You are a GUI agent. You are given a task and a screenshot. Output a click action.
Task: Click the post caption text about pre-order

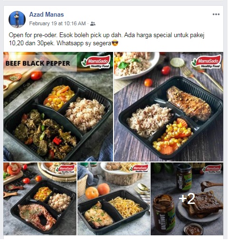tap(106, 39)
